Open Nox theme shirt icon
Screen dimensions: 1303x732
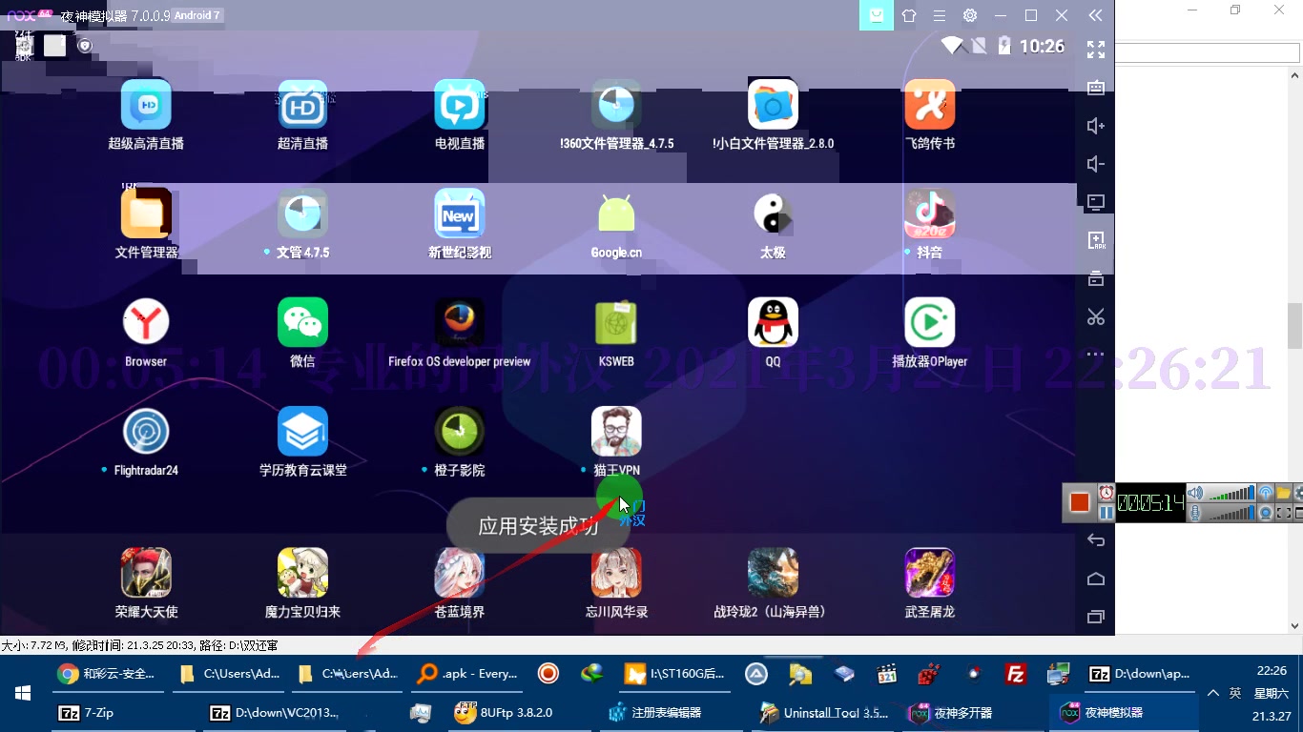pos(909,15)
